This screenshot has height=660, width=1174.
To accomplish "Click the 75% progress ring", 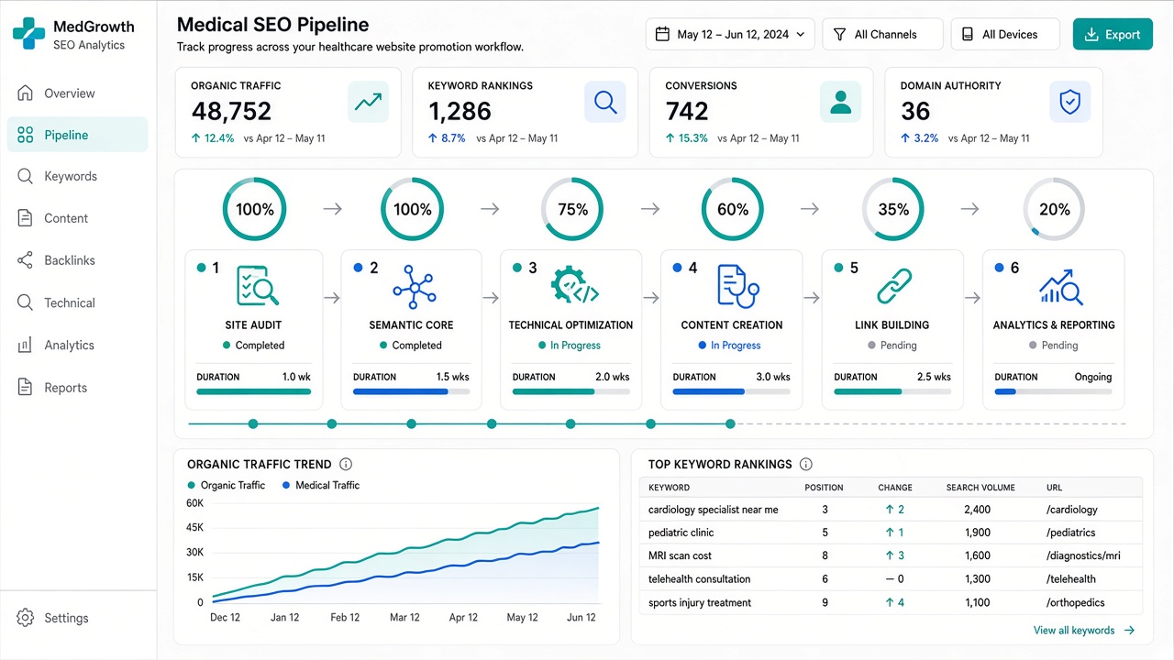I will pyautogui.click(x=572, y=209).
